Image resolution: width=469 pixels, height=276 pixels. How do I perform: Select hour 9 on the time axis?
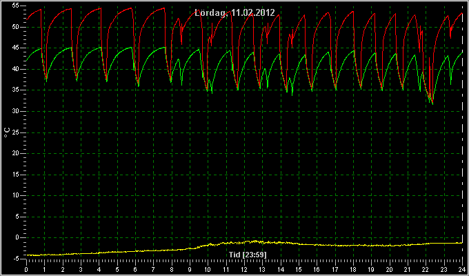(x=190, y=270)
